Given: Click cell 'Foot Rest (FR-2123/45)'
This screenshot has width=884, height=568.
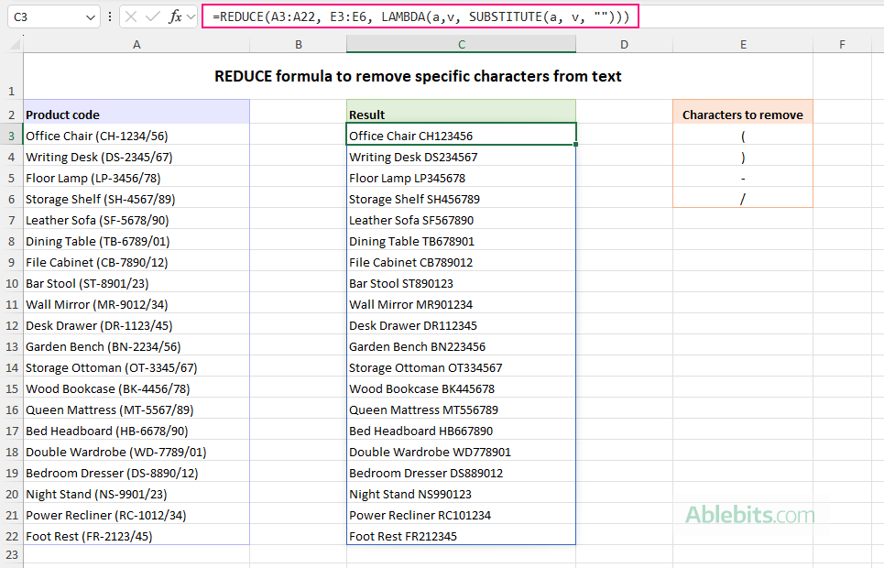Looking at the screenshot, I should point(136,536).
